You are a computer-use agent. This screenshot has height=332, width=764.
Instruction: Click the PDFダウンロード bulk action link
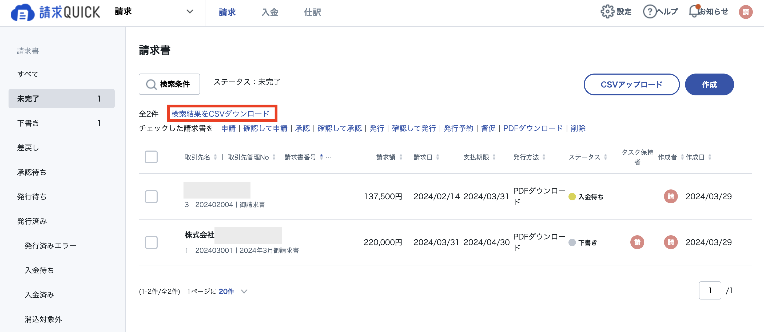click(533, 128)
